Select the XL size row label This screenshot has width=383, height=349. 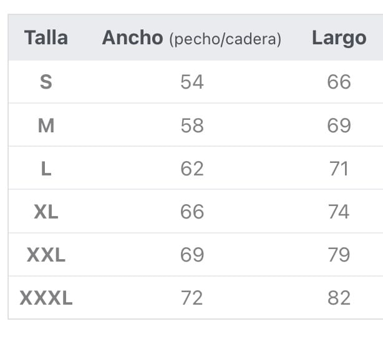[46, 212]
